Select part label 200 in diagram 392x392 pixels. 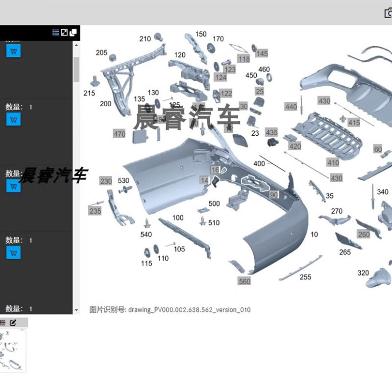(105, 103)
